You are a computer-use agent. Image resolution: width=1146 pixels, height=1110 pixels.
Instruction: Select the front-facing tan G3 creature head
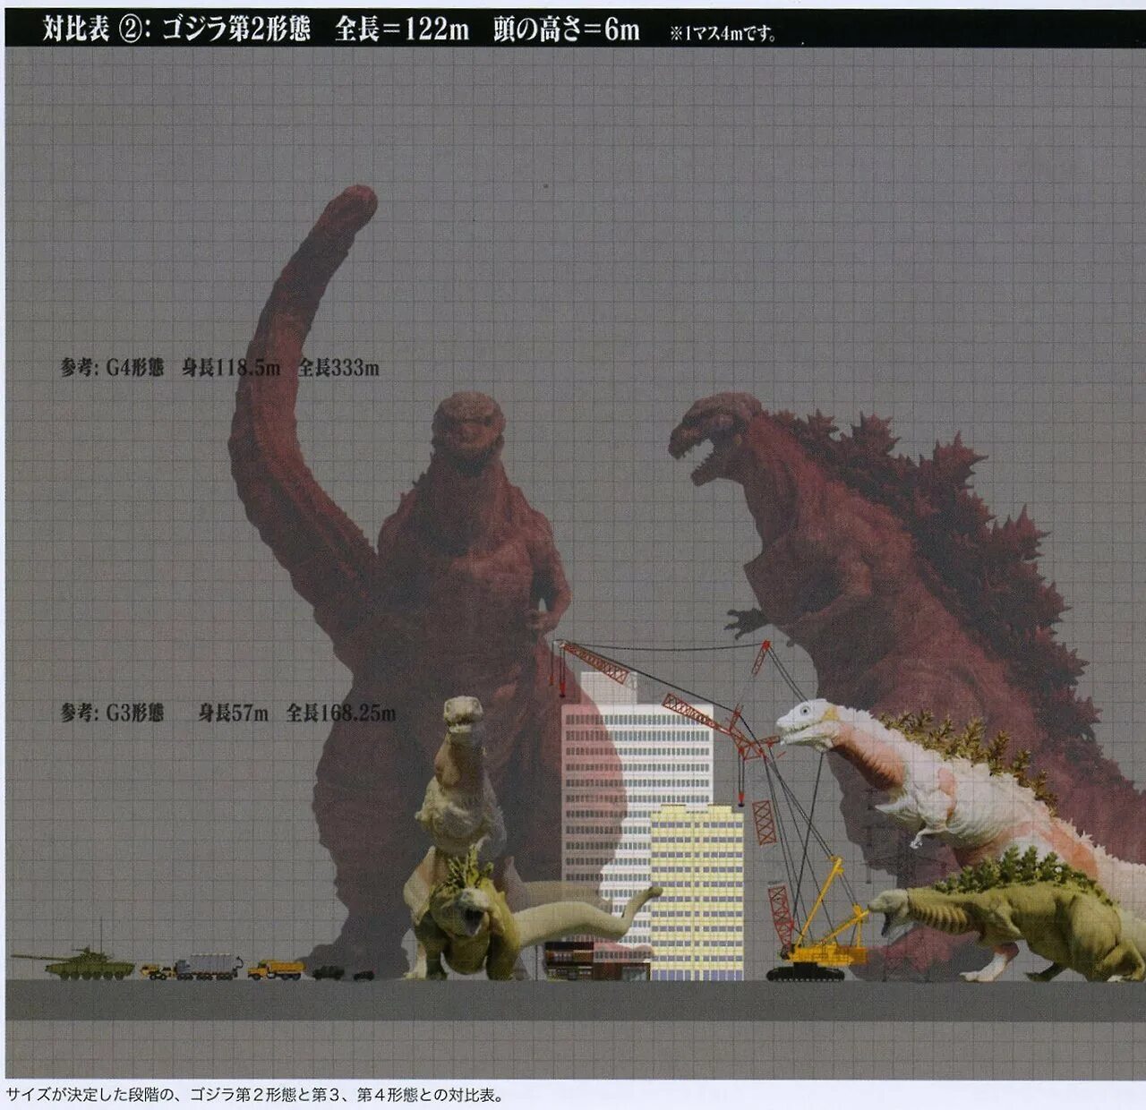(464, 716)
